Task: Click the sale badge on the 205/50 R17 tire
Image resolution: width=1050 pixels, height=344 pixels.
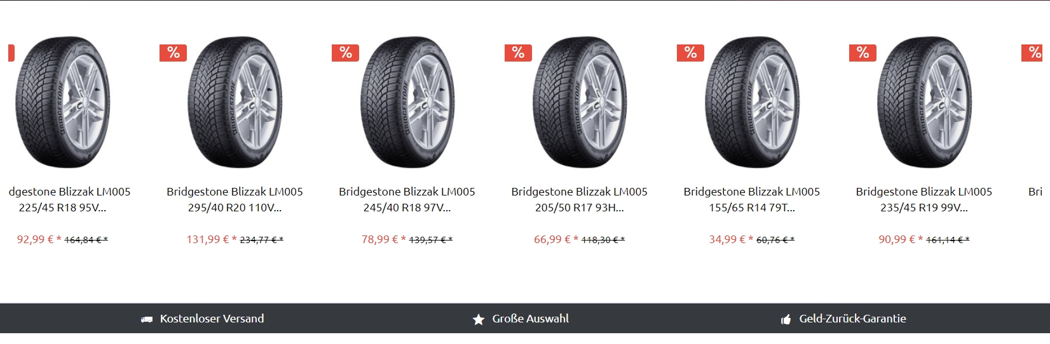Action: point(518,53)
